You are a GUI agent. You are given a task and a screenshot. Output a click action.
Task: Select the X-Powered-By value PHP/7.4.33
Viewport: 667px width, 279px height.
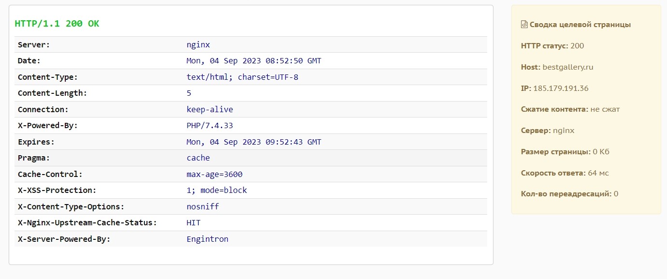coord(210,126)
